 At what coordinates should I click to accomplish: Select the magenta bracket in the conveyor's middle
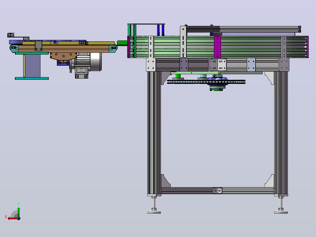pos(218,47)
